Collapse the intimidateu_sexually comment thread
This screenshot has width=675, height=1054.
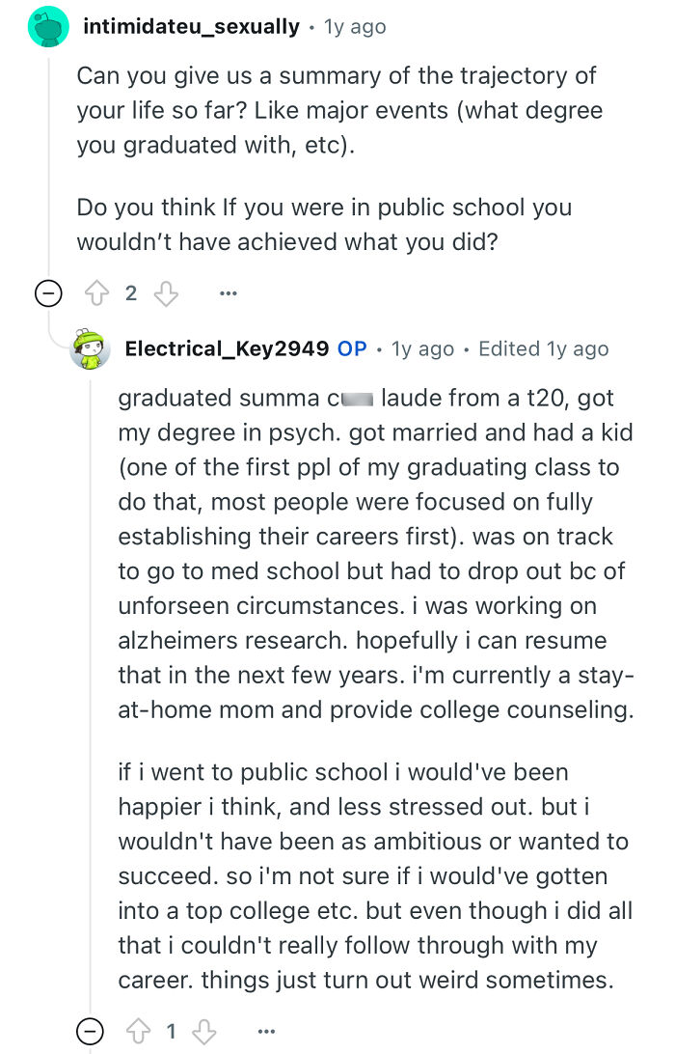(47, 292)
